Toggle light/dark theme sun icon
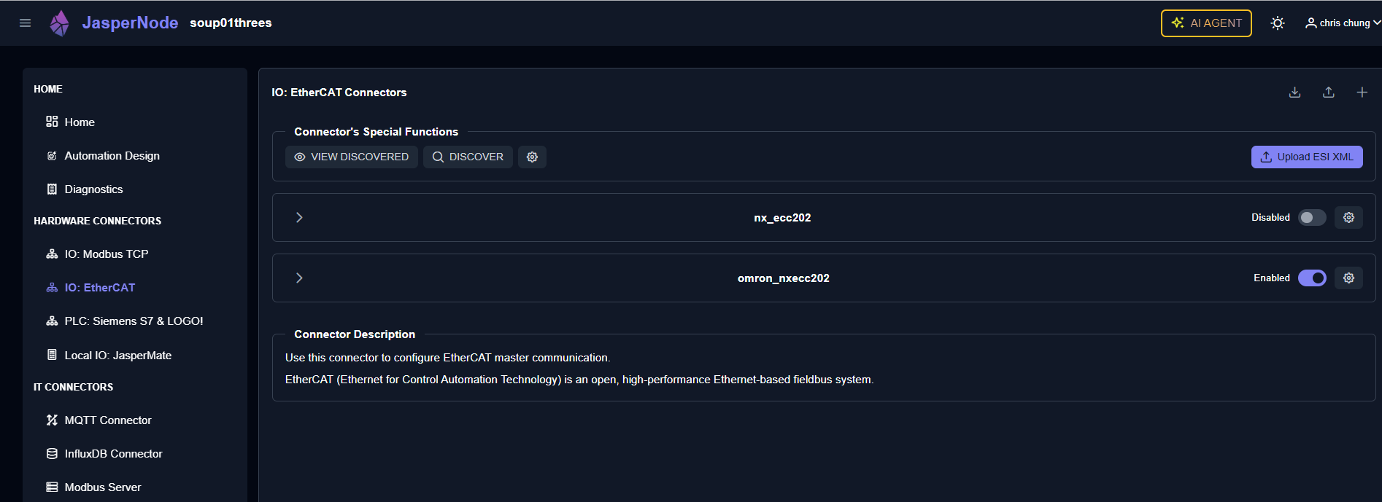The height and width of the screenshot is (502, 1382). tap(1277, 23)
